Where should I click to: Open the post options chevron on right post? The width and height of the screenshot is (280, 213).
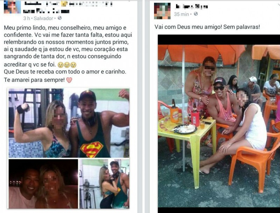[x=278, y=5]
